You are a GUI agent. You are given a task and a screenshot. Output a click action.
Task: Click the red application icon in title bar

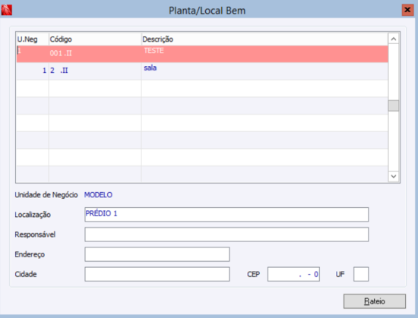[6, 10]
